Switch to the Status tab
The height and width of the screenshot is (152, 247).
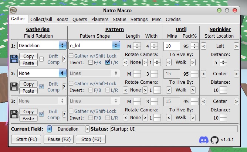(119, 20)
